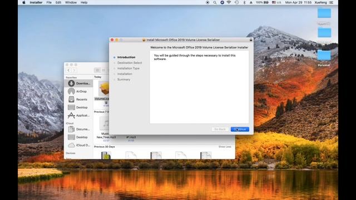This screenshot has width=356, height=200.
Task: Select Recents in Finder sidebar
Action: (x=78, y=99)
